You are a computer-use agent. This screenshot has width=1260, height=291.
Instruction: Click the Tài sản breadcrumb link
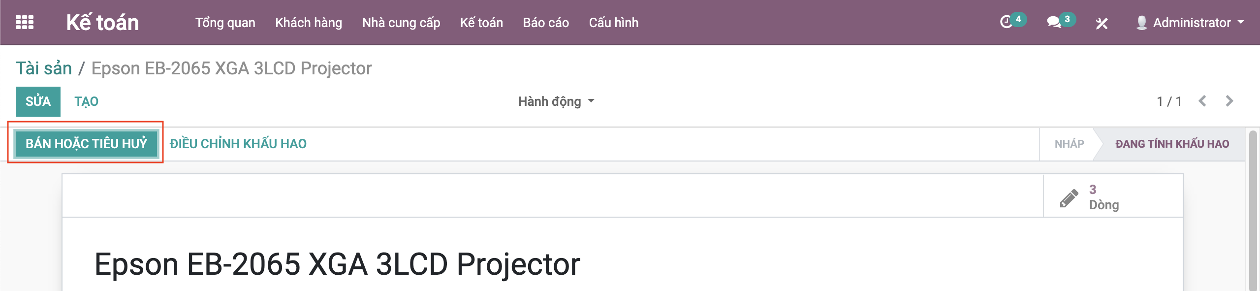point(44,68)
